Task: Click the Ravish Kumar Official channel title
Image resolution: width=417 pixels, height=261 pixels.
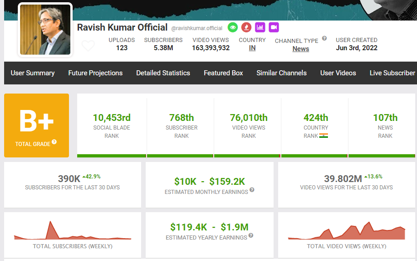Action: [x=122, y=27]
